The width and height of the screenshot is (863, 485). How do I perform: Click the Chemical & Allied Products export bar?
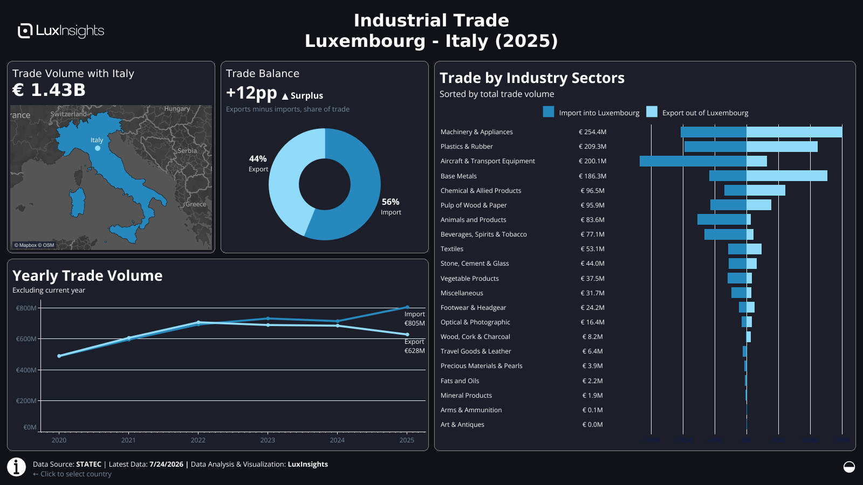[x=766, y=190]
